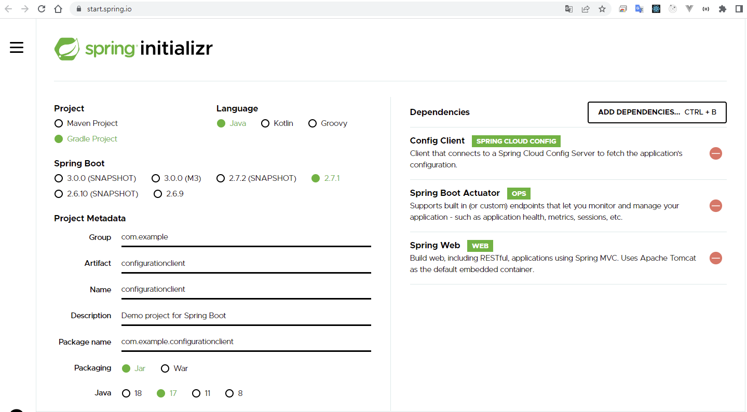The height and width of the screenshot is (412, 747).
Task: Open the multi-window Chrome extension icon
Action: (x=623, y=9)
